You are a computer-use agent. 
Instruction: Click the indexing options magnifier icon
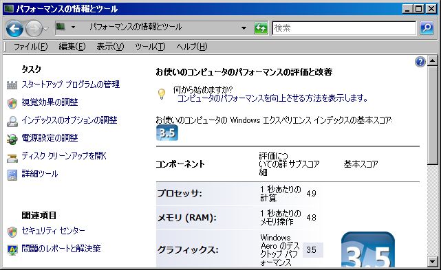coord(12,122)
